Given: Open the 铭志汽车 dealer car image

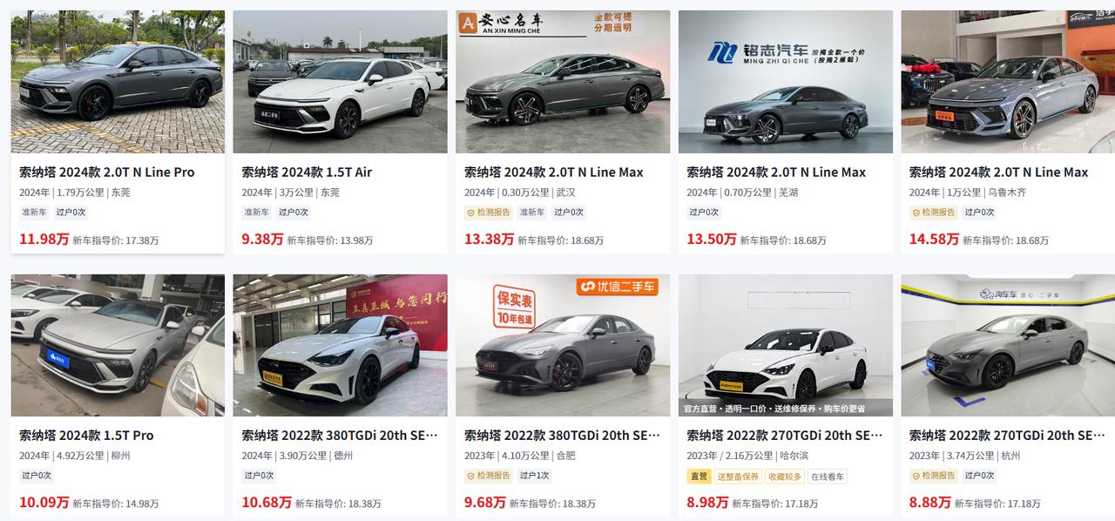Looking at the screenshot, I should tap(786, 82).
